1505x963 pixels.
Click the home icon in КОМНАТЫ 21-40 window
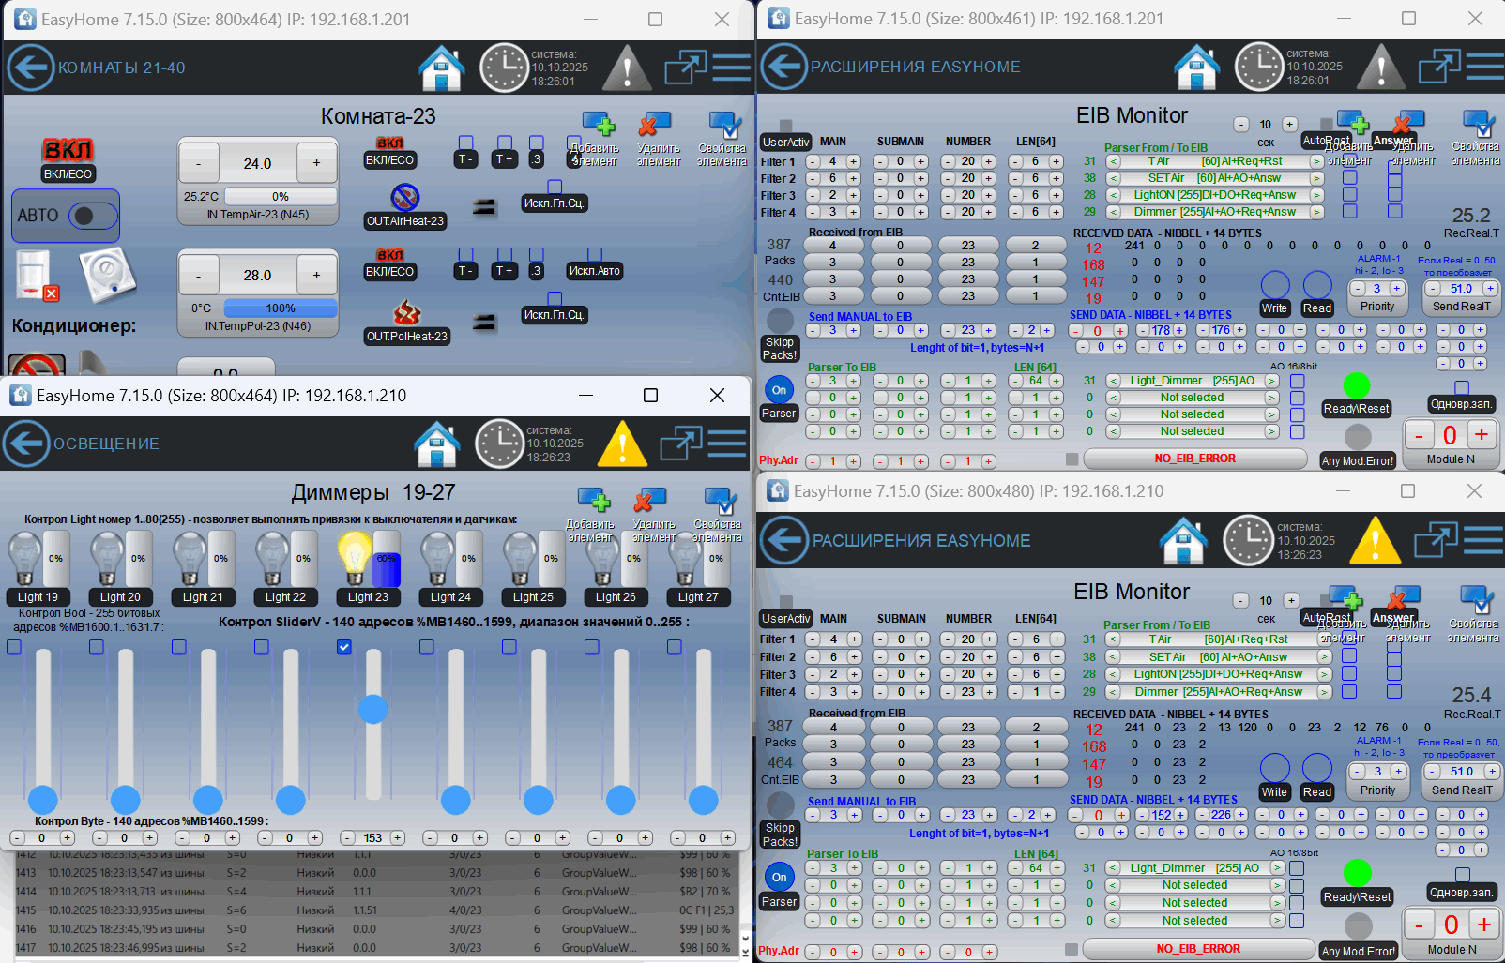click(442, 68)
